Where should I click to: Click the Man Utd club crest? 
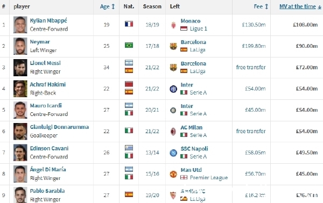click(173, 174)
